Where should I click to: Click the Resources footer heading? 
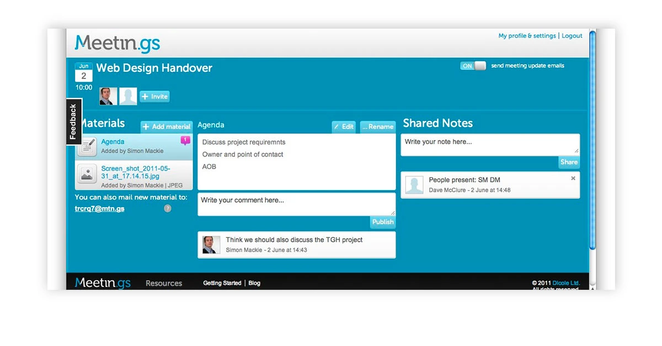tap(164, 283)
